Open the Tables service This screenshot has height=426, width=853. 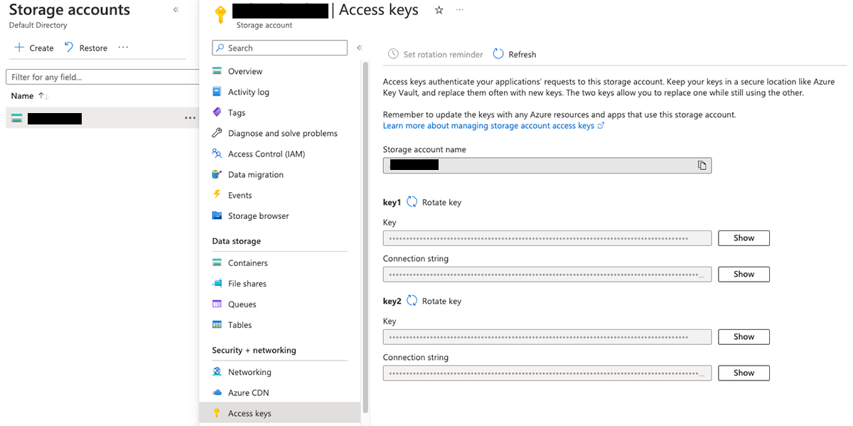coord(241,324)
